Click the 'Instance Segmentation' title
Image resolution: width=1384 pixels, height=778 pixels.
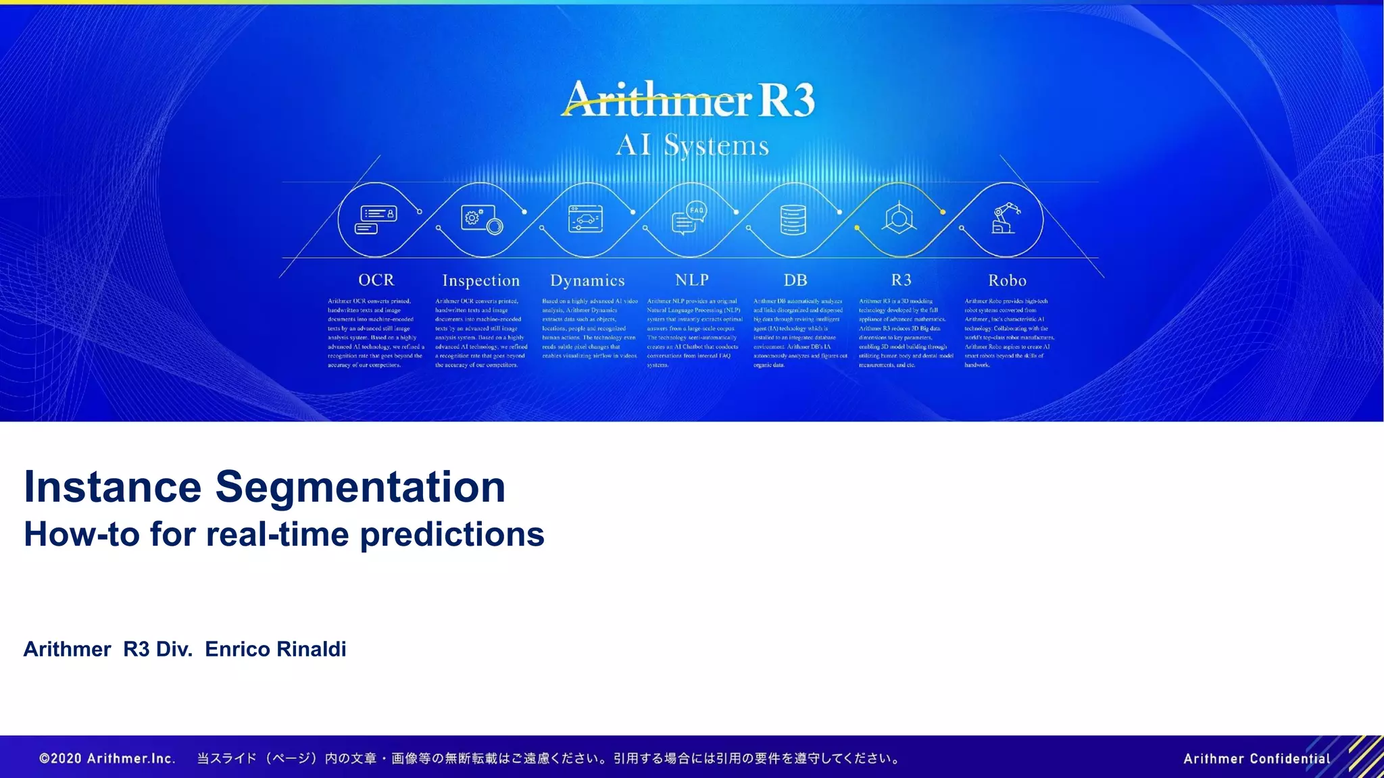[x=264, y=486]
